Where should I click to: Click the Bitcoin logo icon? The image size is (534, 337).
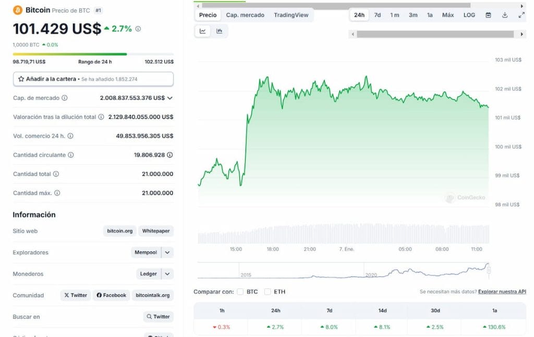[x=19, y=9]
